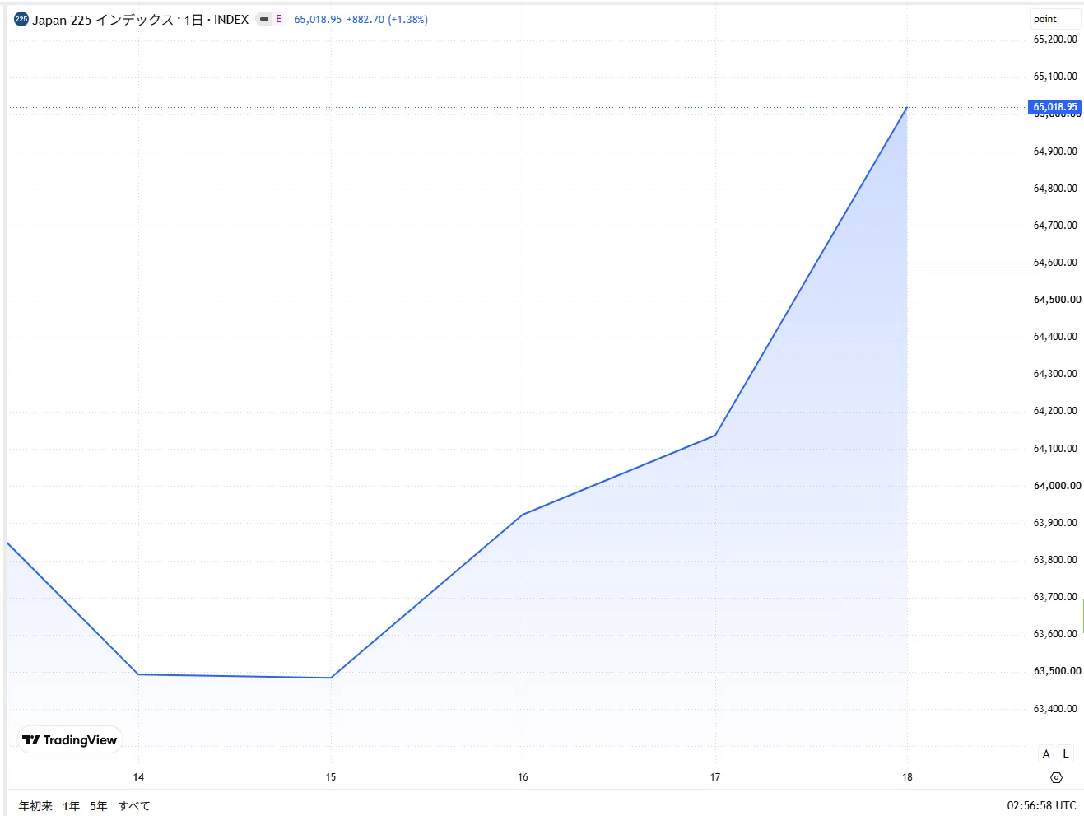Open chart settings via the hexagon gear icon
This screenshot has width=1084, height=816.
1057,777
